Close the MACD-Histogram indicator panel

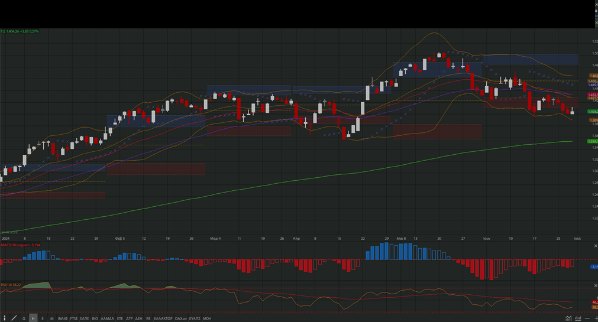point(596,246)
